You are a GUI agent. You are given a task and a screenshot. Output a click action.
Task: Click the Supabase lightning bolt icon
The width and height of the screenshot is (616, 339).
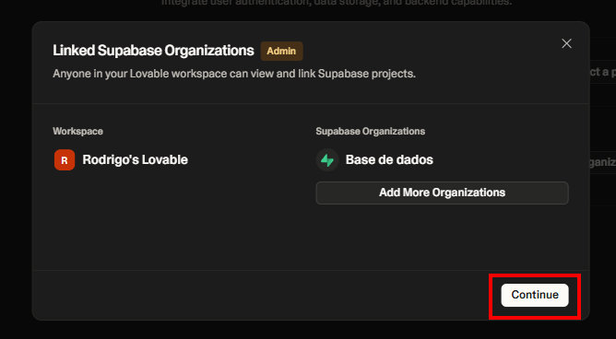point(327,159)
